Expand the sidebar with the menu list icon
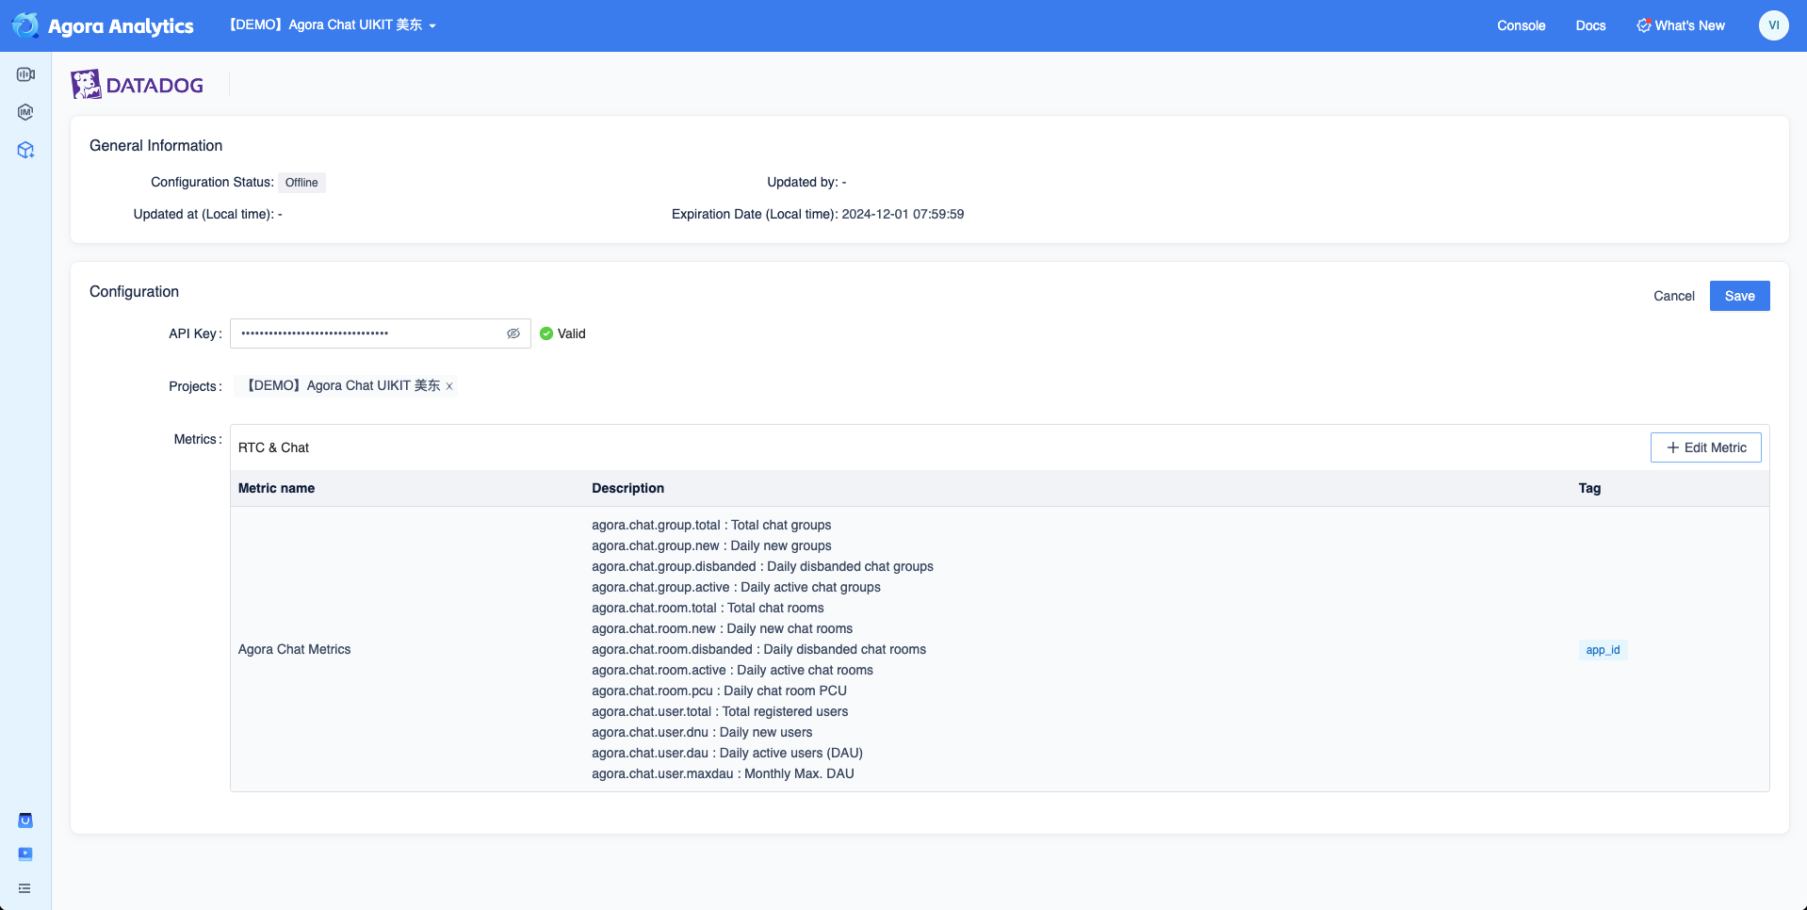This screenshot has width=1807, height=910. click(24, 888)
